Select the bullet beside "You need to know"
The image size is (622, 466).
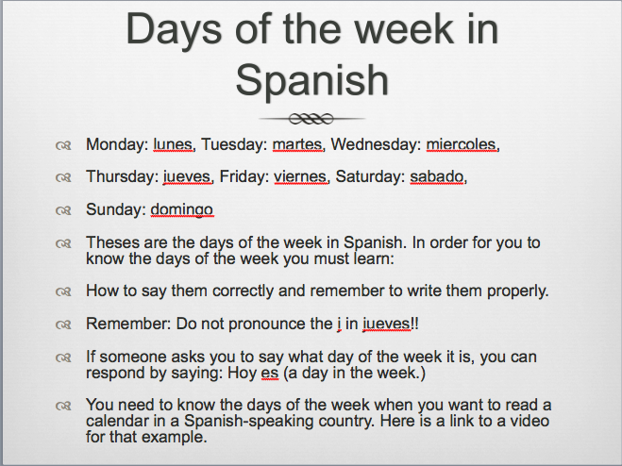point(64,406)
